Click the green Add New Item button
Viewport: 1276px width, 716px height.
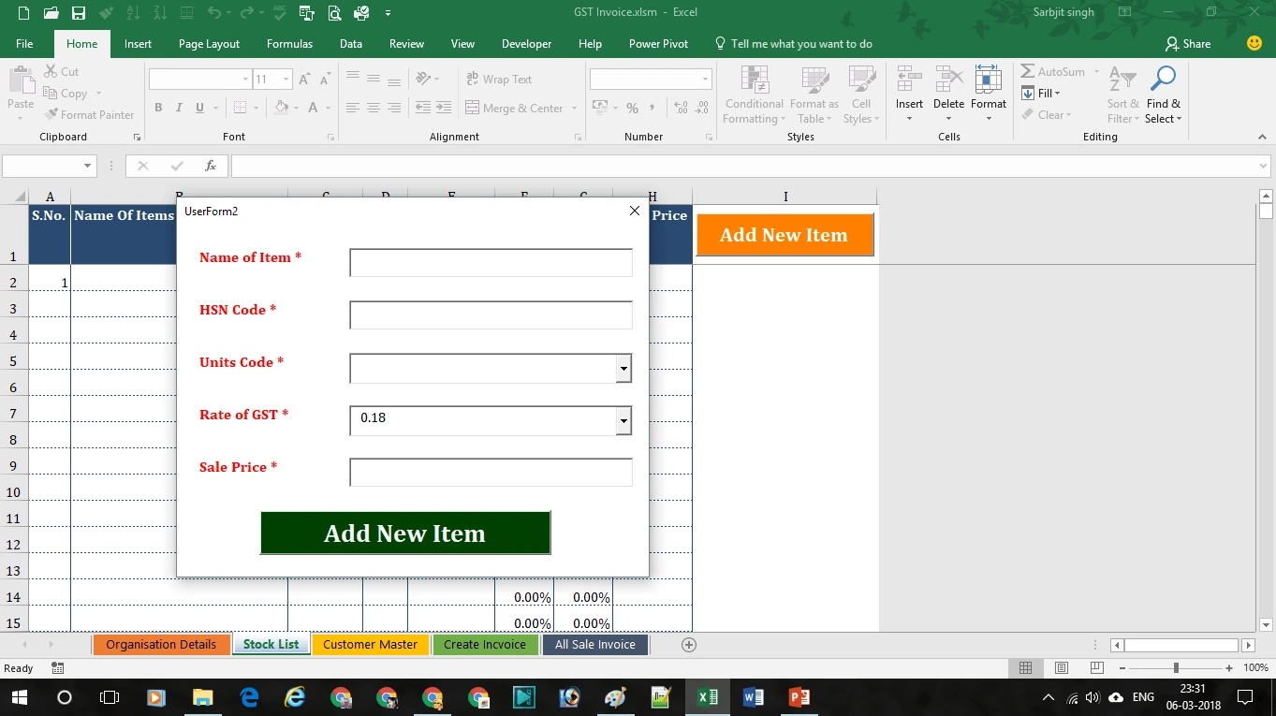click(x=405, y=533)
